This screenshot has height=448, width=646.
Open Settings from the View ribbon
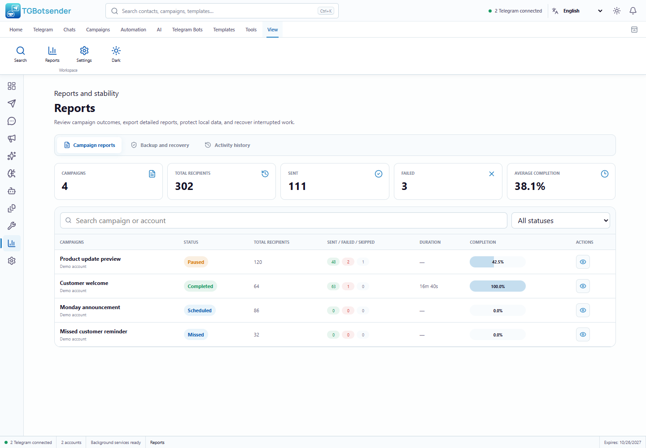pyautogui.click(x=84, y=54)
